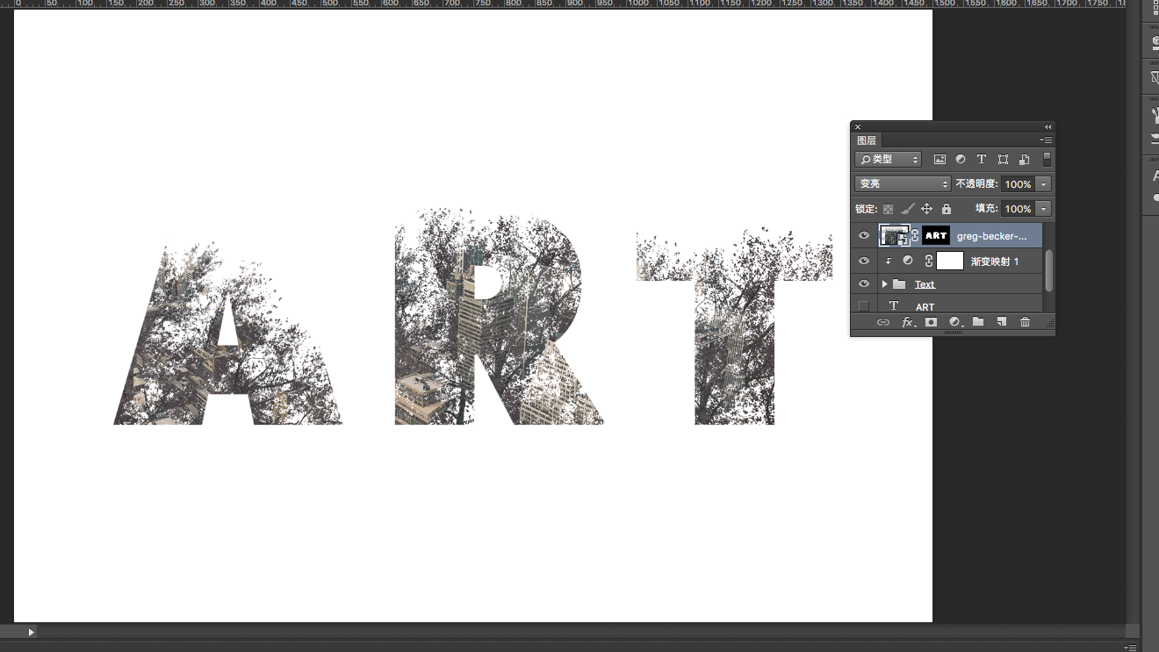Create a new layer icon
Viewport: 1159px width, 652px height.
click(1001, 323)
